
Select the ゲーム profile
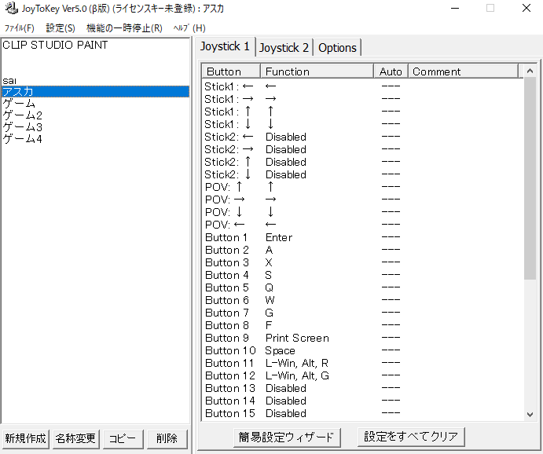(x=96, y=104)
